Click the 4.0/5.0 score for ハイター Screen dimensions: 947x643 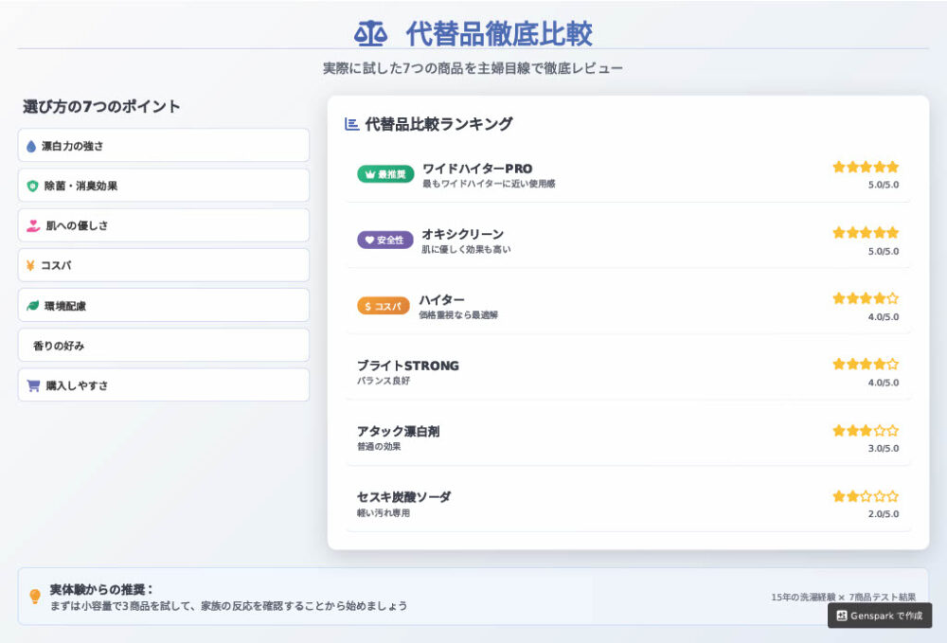pos(884,317)
